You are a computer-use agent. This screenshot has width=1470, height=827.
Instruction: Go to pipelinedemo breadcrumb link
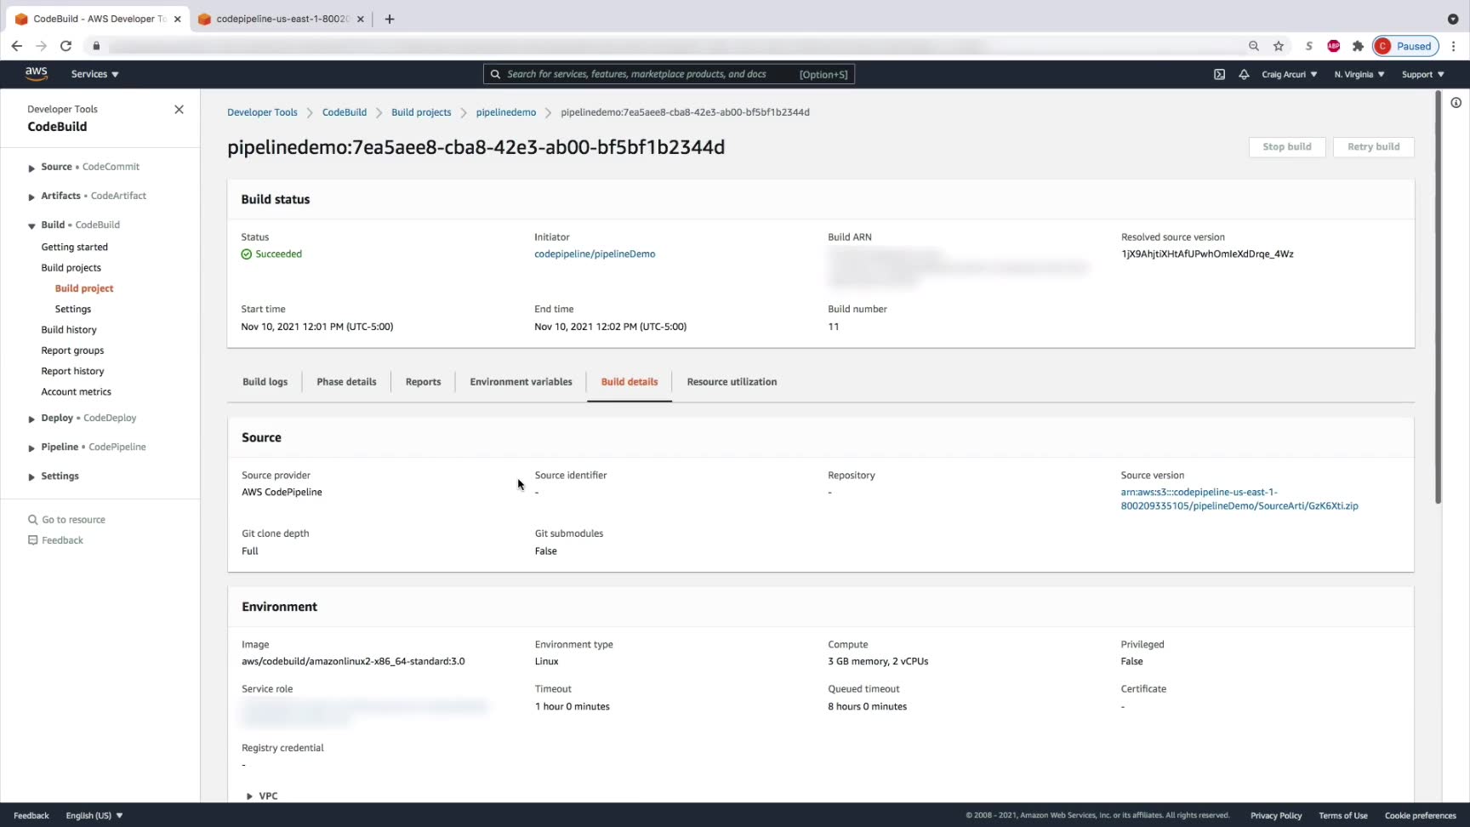(x=506, y=112)
